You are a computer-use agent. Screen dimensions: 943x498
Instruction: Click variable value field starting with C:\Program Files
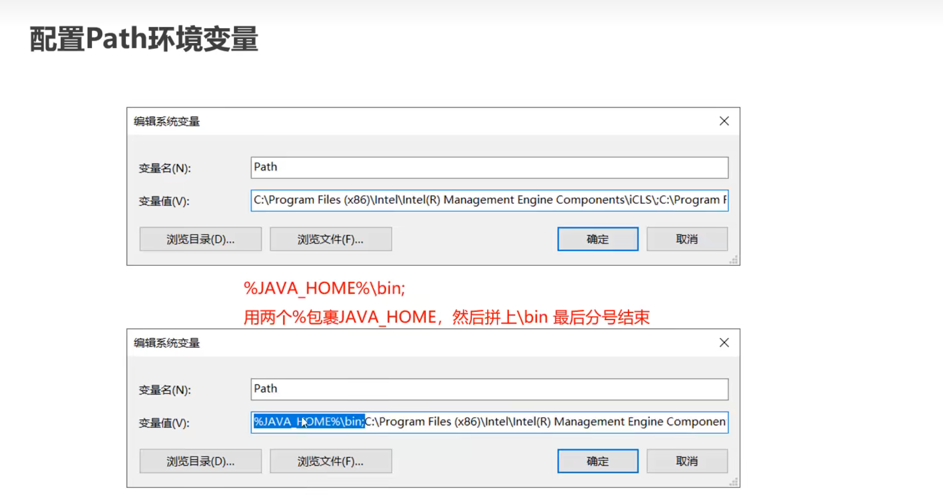click(489, 200)
